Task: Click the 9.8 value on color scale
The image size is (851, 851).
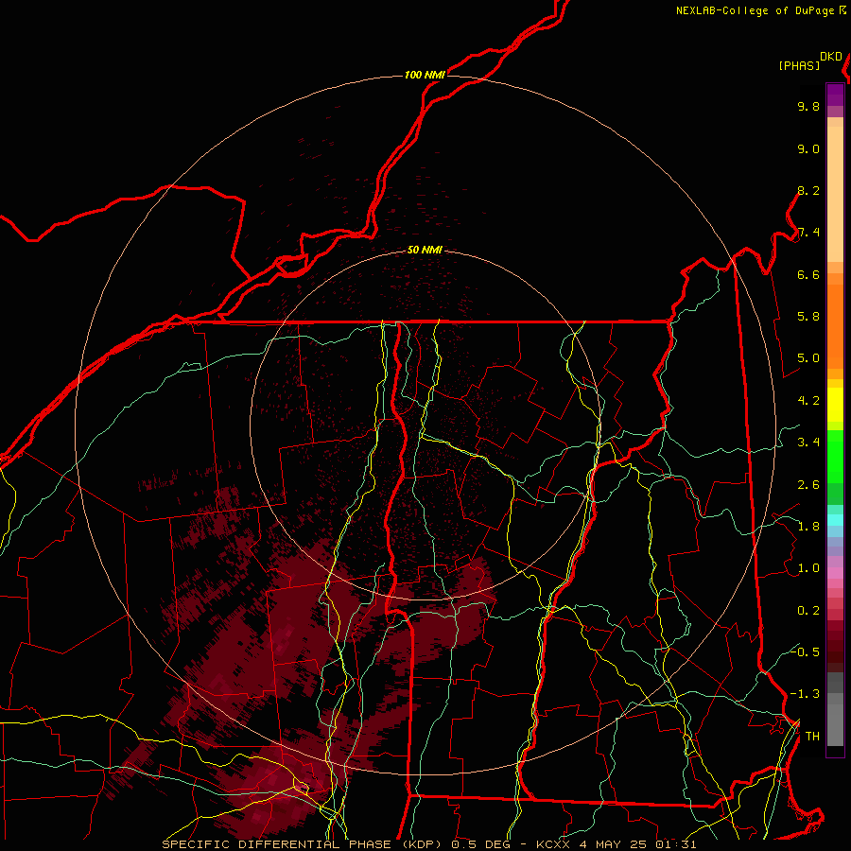Action: pyautogui.click(x=808, y=106)
